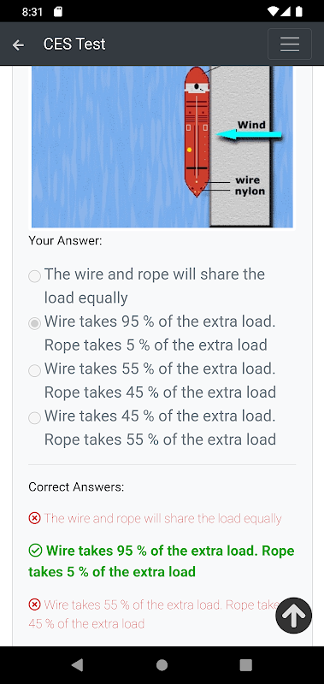The width and height of the screenshot is (324, 684).
Task: Select radio for share the load equally
Action: coord(34,276)
